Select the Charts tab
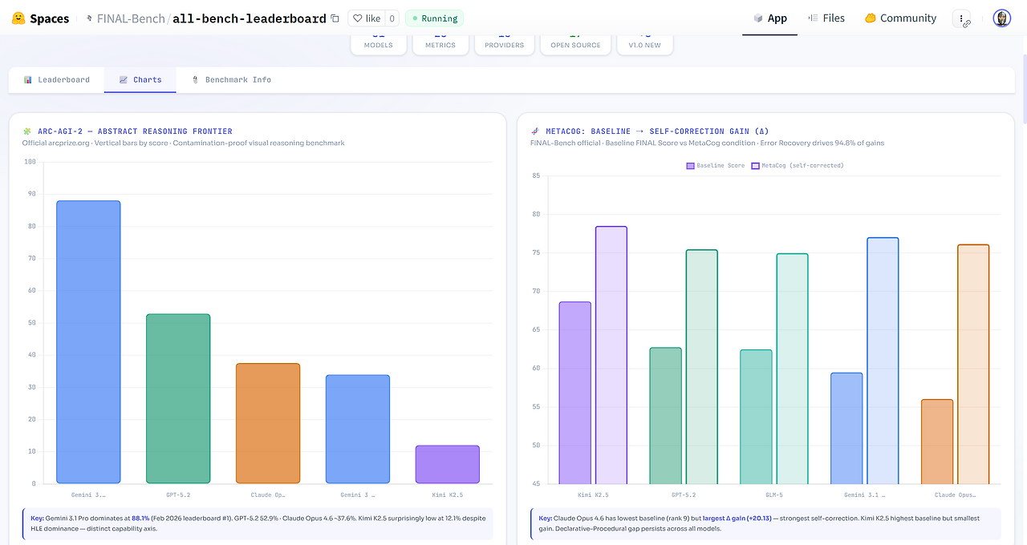The height and width of the screenshot is (545, 1027). pyautogui.click(x=140, y=80)
